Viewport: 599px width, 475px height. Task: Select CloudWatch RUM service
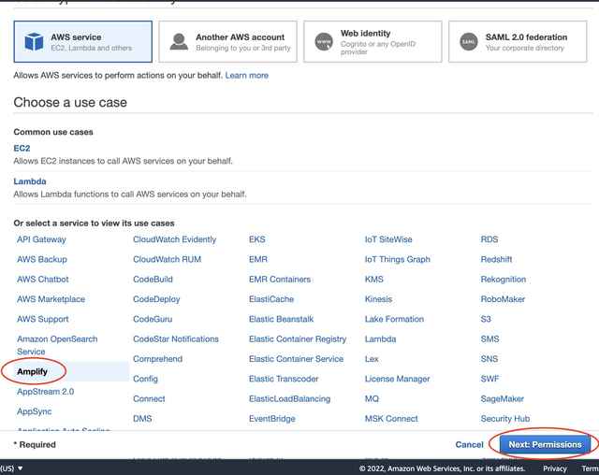[x=167, y=259]
